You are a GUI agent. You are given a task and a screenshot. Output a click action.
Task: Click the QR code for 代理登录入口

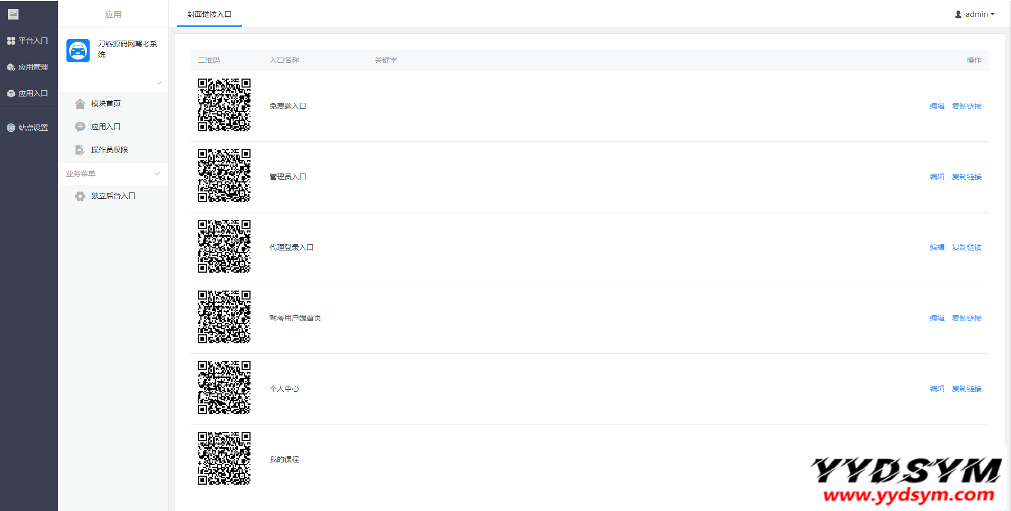(x=224, y=246)
